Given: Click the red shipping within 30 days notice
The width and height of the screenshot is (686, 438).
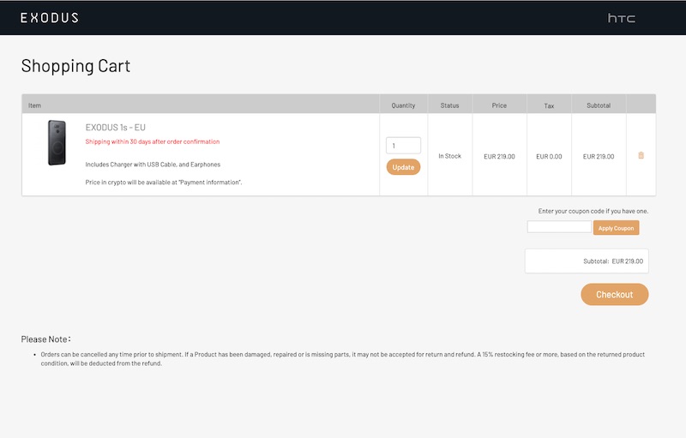Looking at the screenshot, I should [x=153, y=141].
